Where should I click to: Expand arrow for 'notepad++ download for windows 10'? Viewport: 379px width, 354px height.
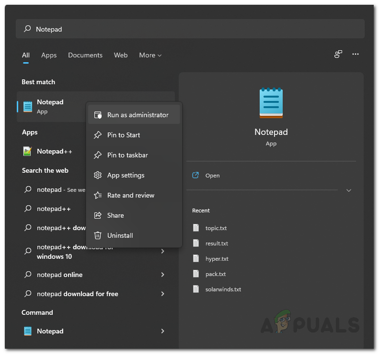(x=163, y=251)
